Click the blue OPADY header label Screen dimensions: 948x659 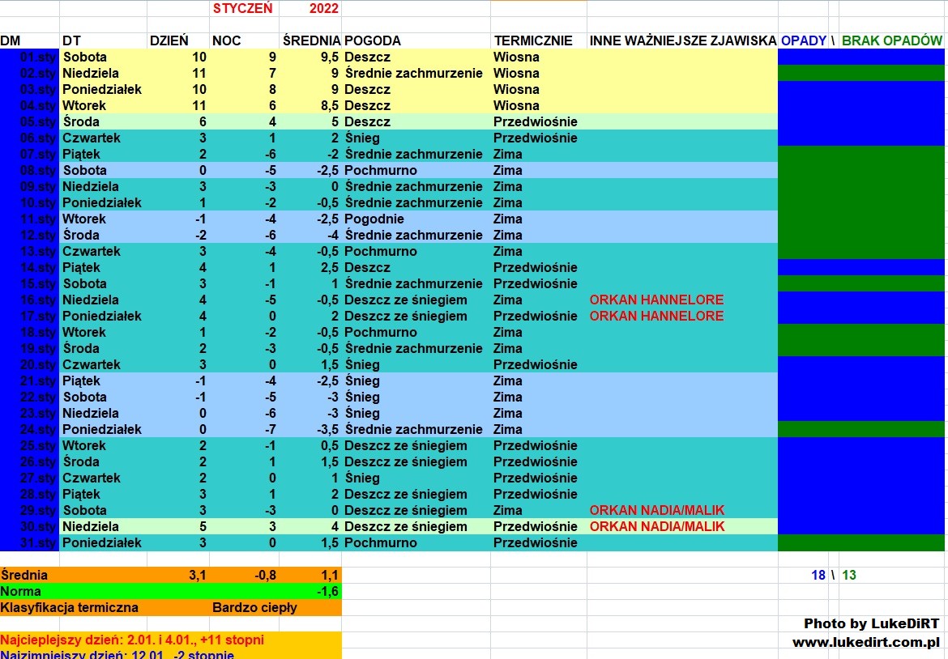(x=803, y=40)
